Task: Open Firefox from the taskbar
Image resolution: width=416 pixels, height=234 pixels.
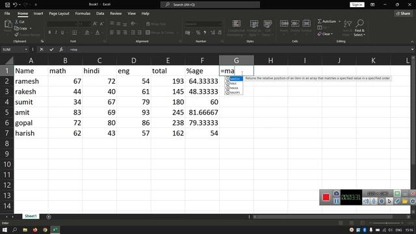Action: point(35,229)
